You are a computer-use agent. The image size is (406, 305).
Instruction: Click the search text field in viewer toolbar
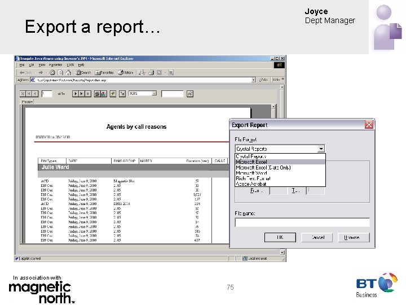[x=173, y=94]
